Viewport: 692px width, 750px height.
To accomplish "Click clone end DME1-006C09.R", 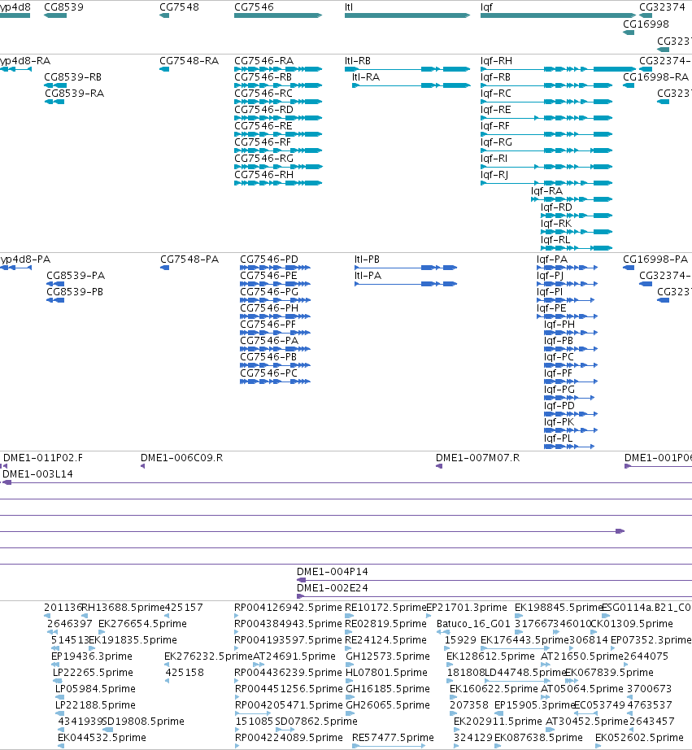I will click(x=181, y=458).
